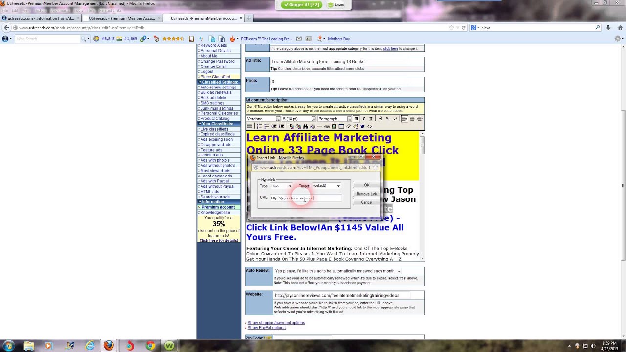Click OK in the Insert Link dialog
Screen dimensions: 626x352
coord(366,185)
